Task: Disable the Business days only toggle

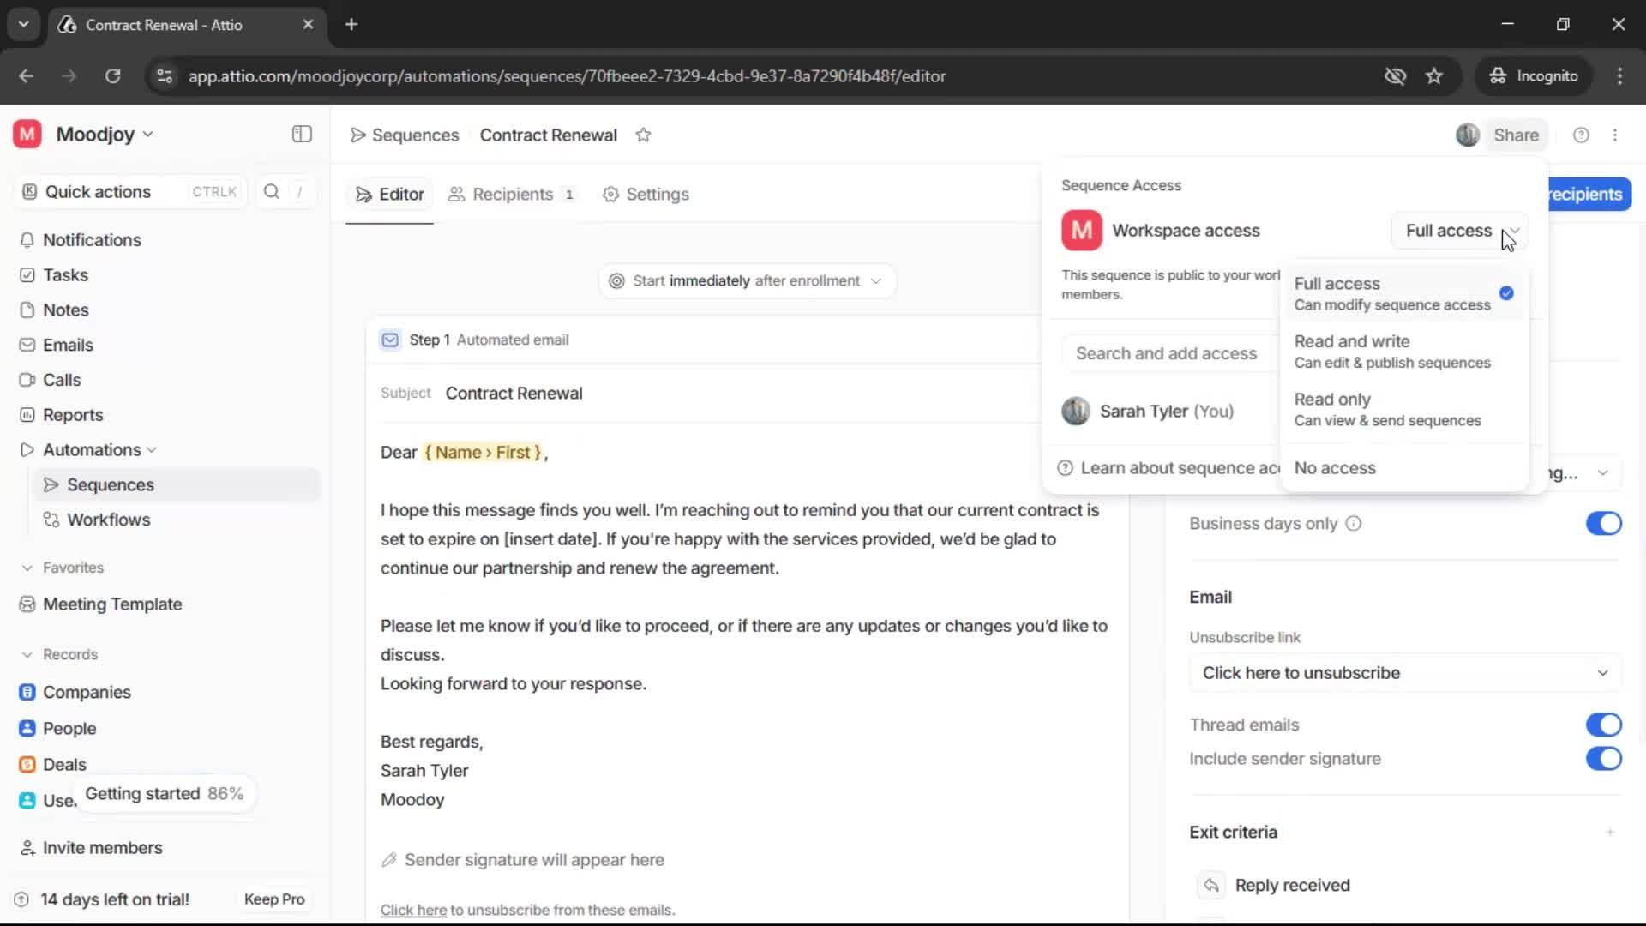Action: coord(1602,524)
